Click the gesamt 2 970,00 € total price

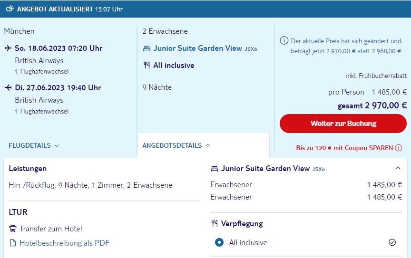tap(372, 105)
